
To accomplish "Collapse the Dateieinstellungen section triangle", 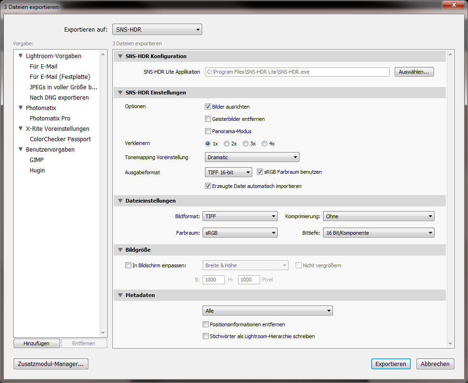I will 119,201.
